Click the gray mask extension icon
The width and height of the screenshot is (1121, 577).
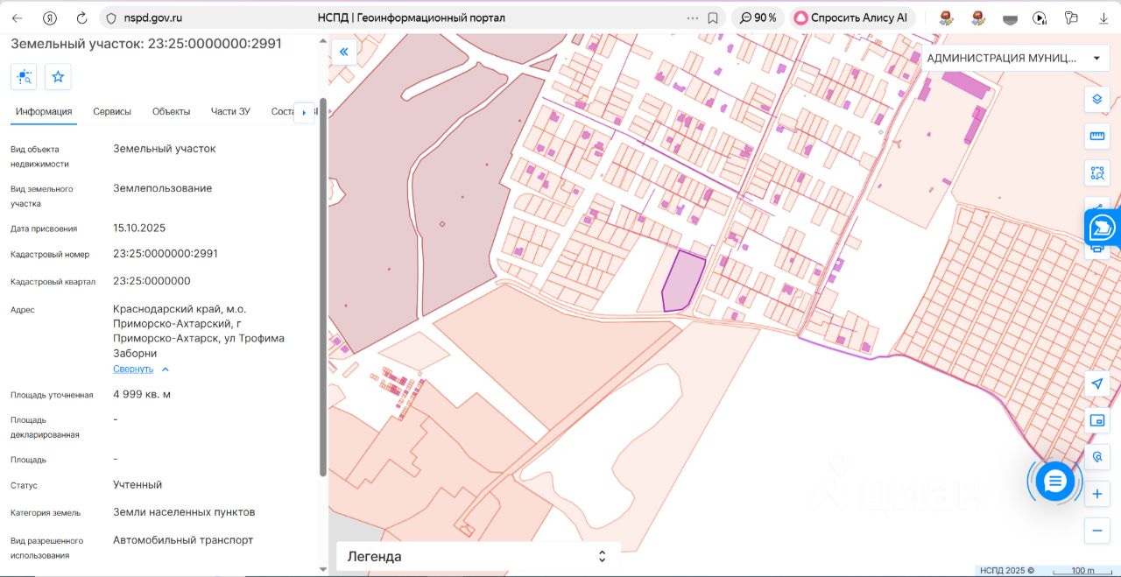(1010, 18)
